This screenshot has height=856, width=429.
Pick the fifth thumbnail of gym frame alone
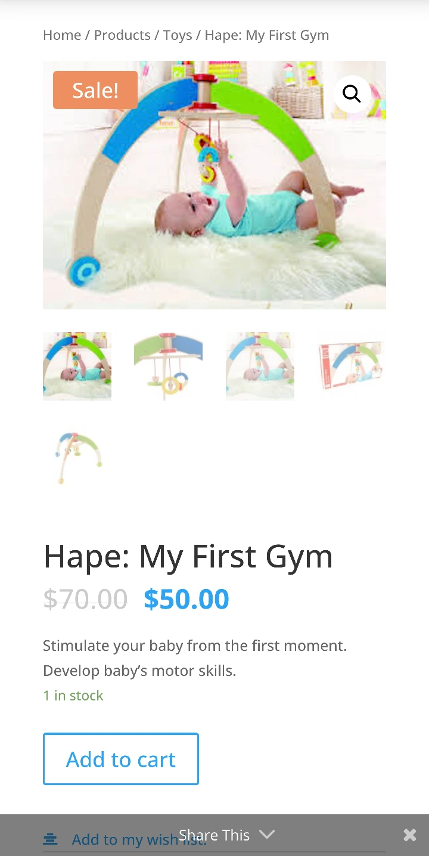click(x=77, y=458)
